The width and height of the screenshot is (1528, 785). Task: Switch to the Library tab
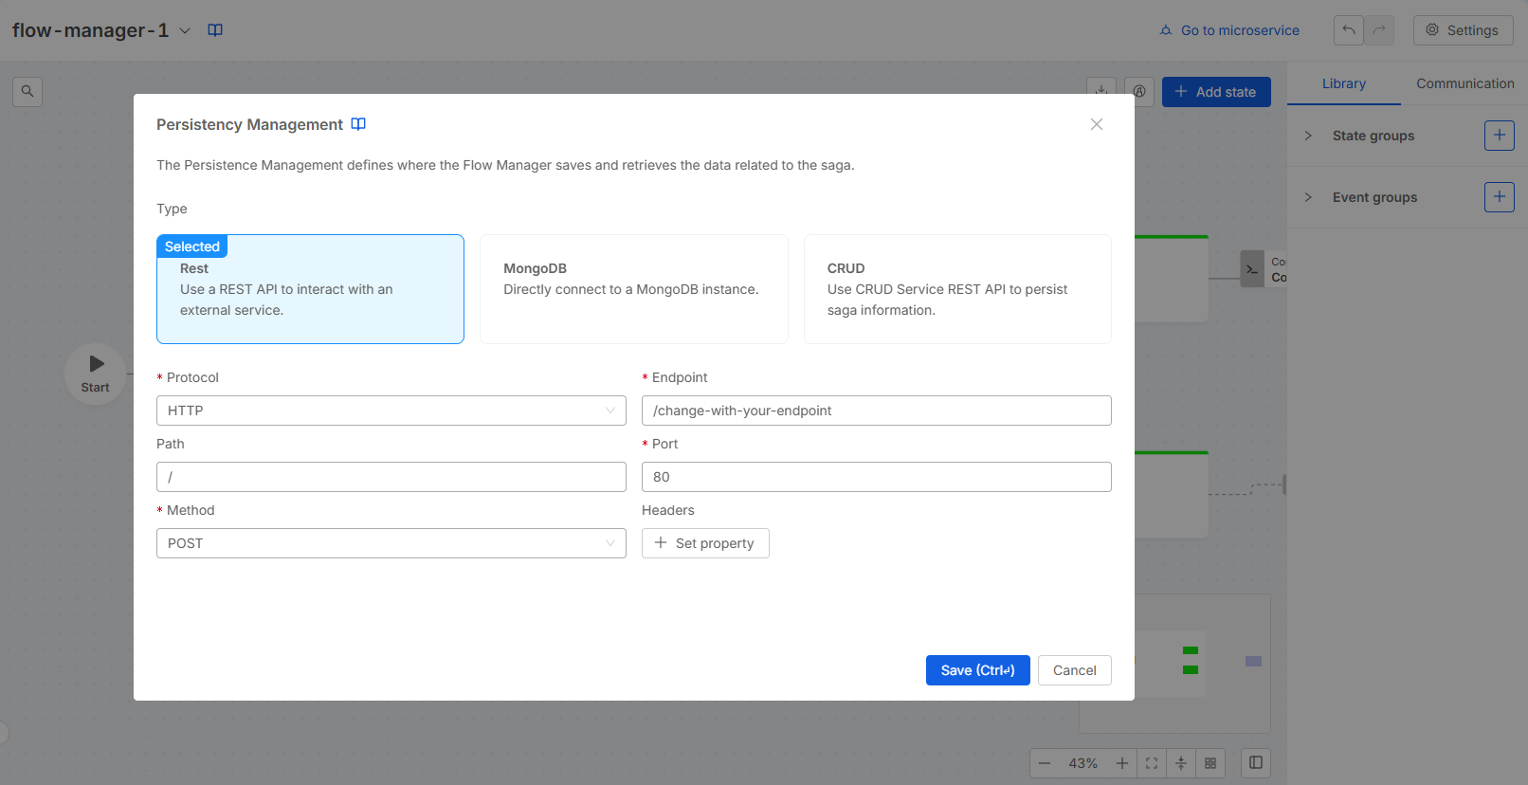click(1343, 83)
